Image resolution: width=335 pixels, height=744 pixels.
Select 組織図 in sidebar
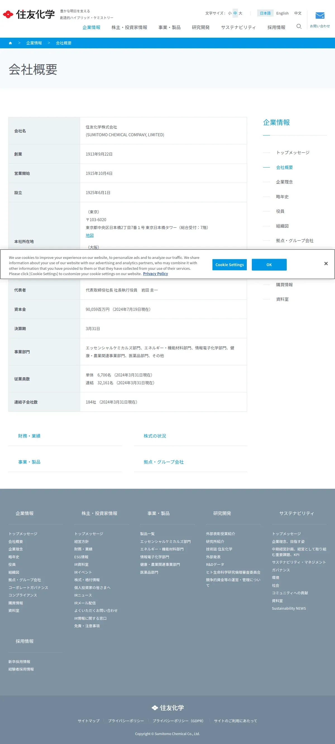coord(282,226)
